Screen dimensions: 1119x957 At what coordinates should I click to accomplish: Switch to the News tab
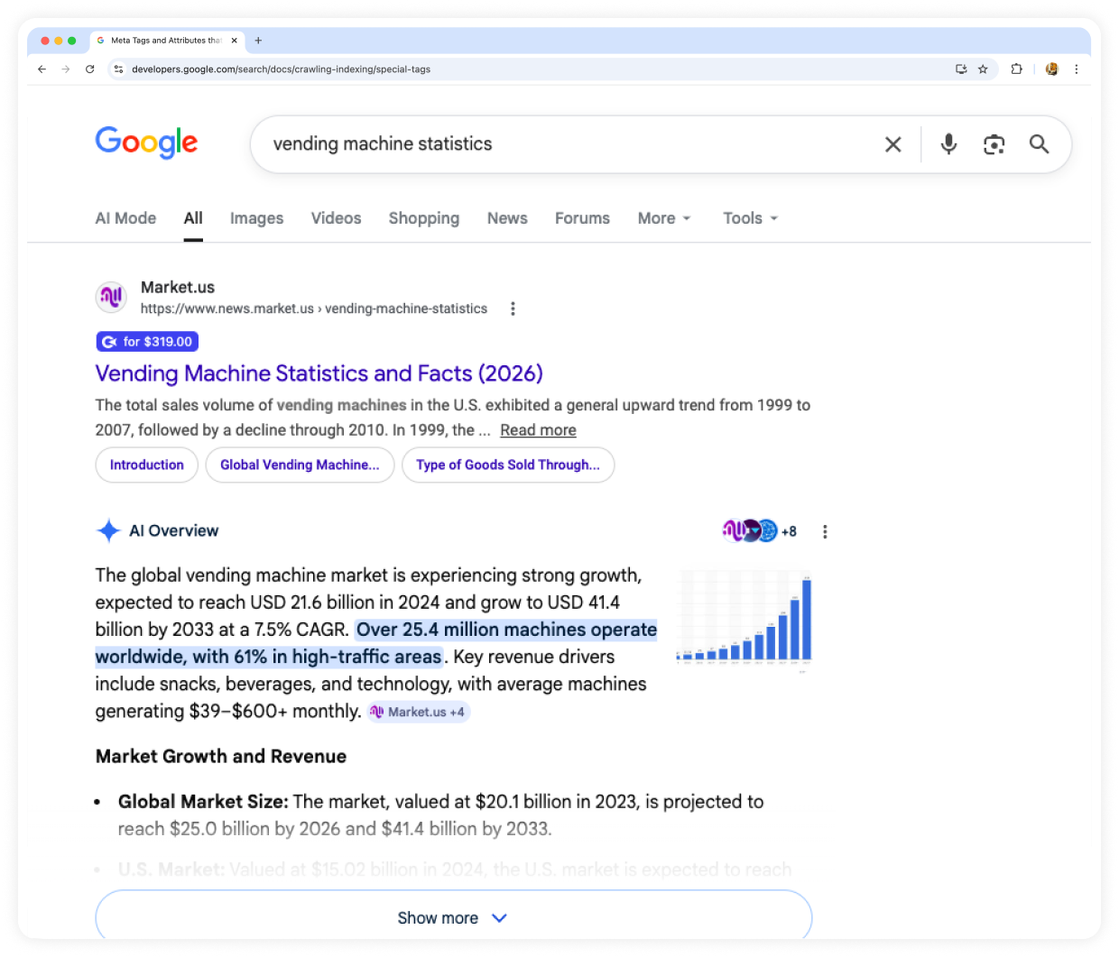click(507, 218)
